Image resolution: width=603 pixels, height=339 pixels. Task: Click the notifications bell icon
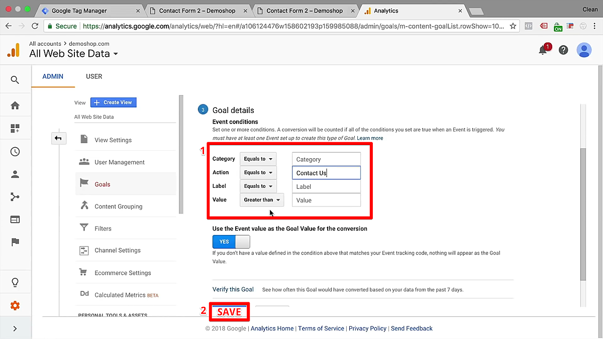pyautogui.click(x=543, y=50)
